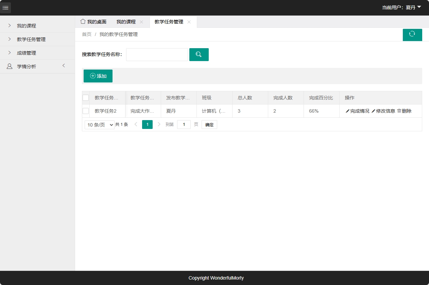
Task: Check the select-all checkbox in table header
Action: pyautogui.click(x=86, y=97)
